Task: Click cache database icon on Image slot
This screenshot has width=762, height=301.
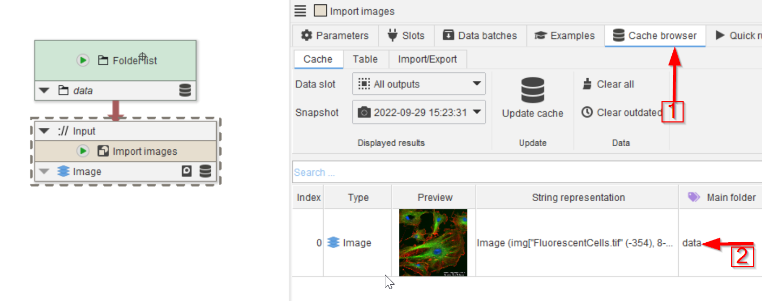Action: tap(205, 172)
